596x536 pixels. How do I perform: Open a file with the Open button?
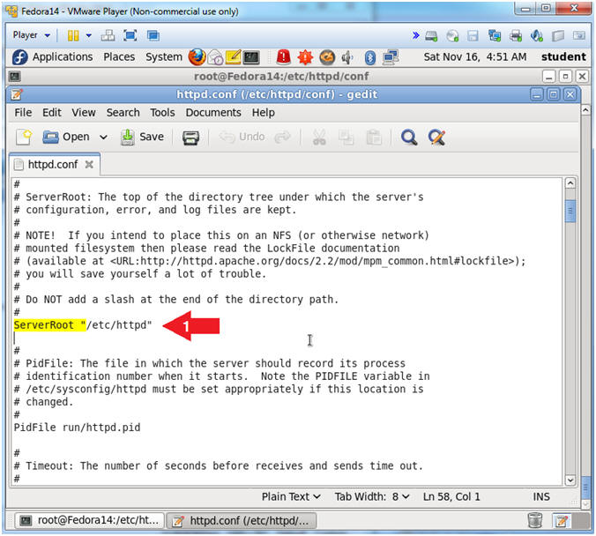point(66,137)
